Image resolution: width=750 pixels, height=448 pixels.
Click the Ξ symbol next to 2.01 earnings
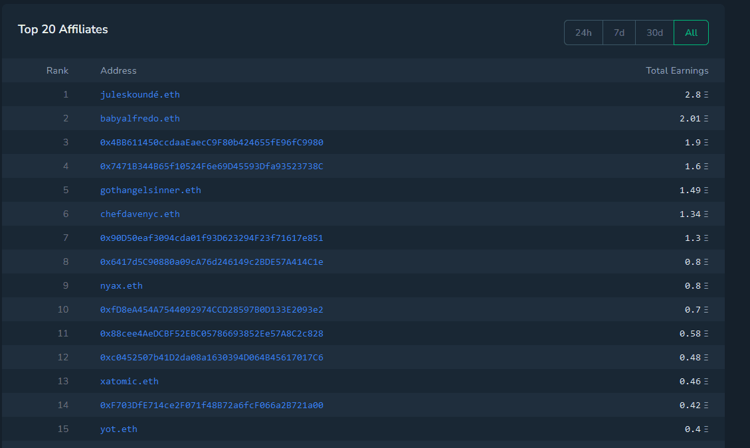(706, 118)
